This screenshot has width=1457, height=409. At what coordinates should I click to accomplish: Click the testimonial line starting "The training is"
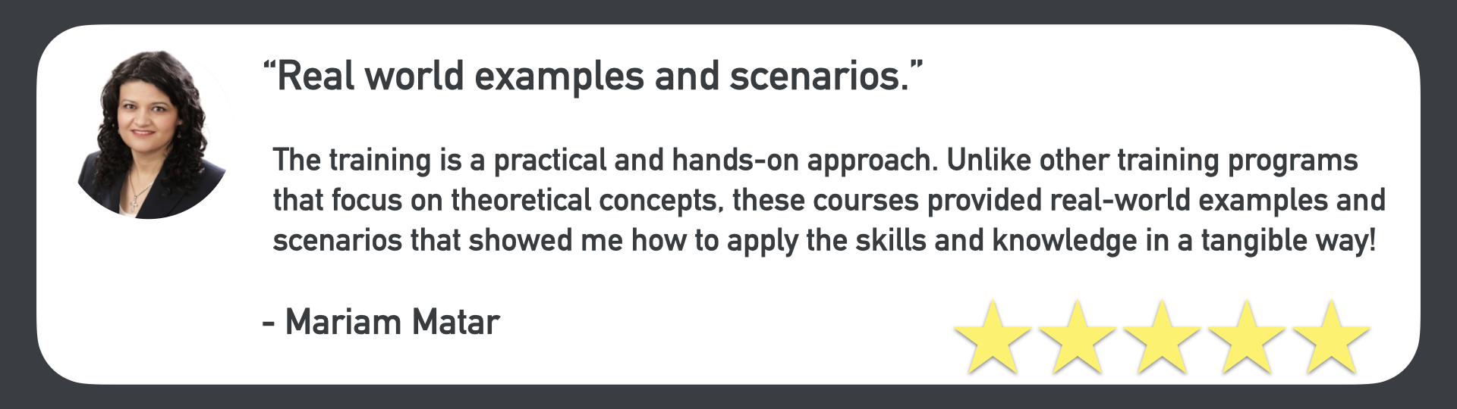[x=814, y=161]
